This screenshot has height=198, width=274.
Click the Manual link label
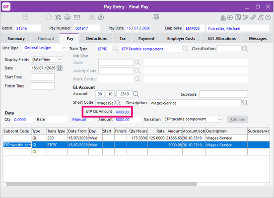pos(79,120)
